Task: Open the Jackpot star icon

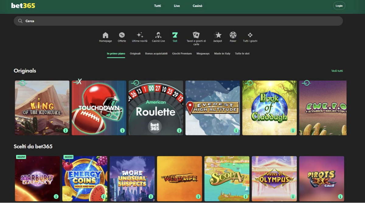Action: 217,35
